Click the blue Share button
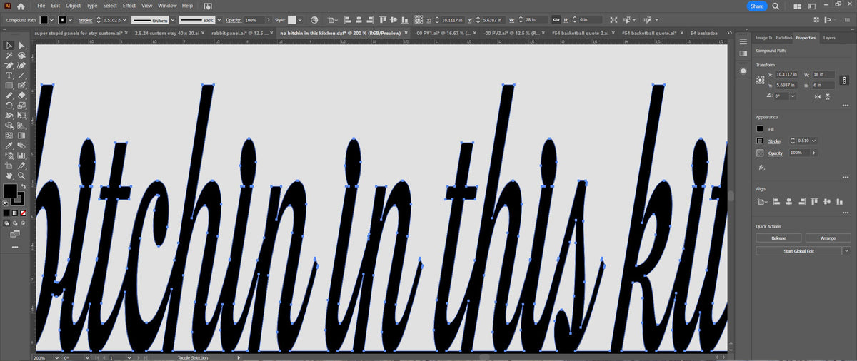The width and height of the screenshot is (857, 361). [x=757, y=6]
